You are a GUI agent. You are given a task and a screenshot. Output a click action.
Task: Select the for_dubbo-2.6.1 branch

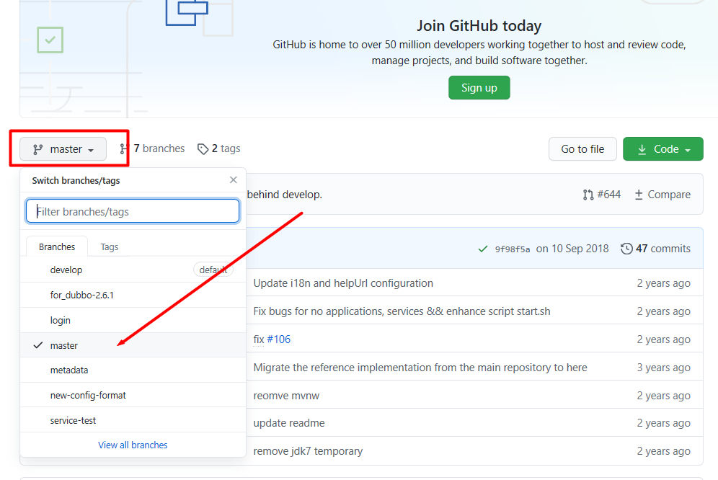coord(133,295)
